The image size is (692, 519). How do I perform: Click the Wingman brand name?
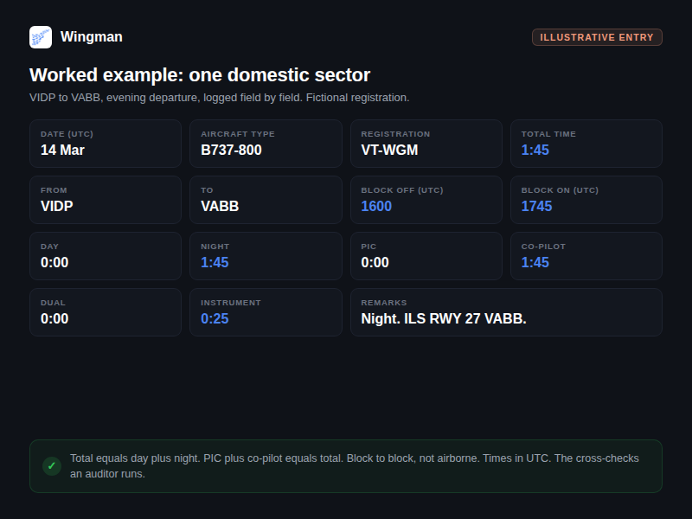click(92, 36)
